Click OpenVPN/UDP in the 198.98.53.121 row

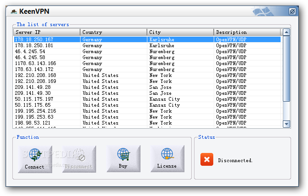pos(231,123)
